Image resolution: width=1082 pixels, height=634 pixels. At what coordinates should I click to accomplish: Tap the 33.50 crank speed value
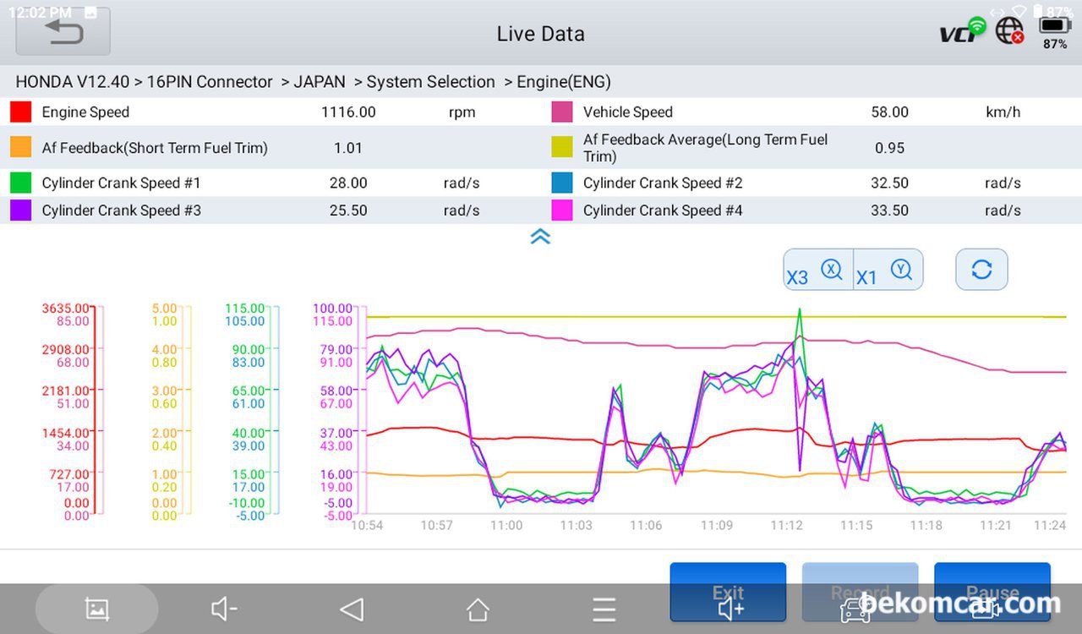click(x=890, y=210)
